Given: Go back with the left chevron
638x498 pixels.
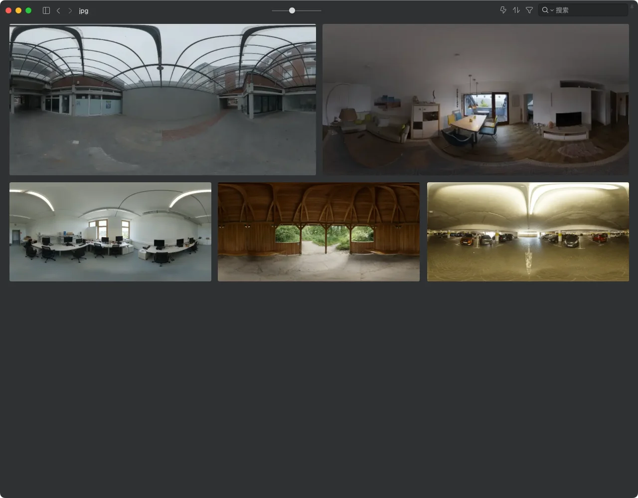Looking at the screenshot, I should pyautogui.click(x=58, y=10).
